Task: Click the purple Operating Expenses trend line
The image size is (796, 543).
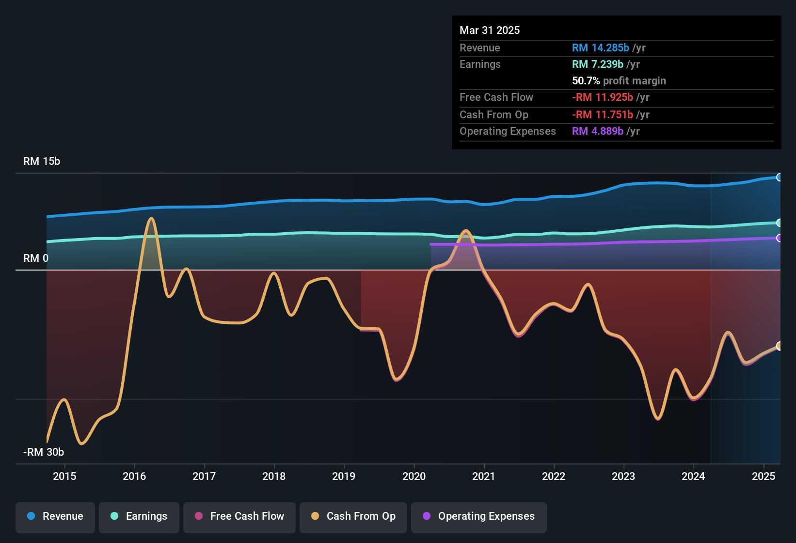Action: (x=606, y=244)
